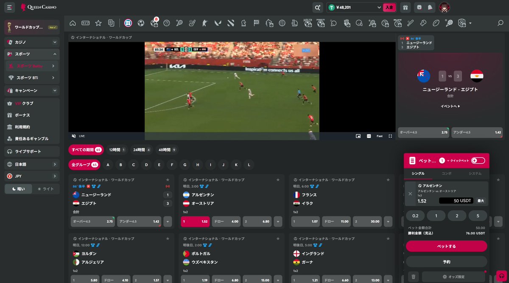Select the League of Legends icon
The height and width of the screenshot is (283, 509).
(x=294, y=23)
